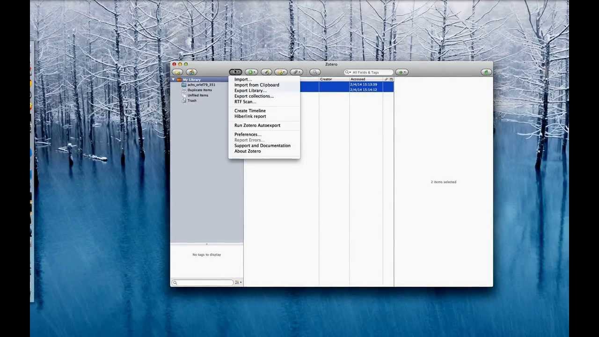Screen dimensions: 599x337
Task: Open the tag selector actions dropdown
Action: pyautogui.click(x=238, y=283)
